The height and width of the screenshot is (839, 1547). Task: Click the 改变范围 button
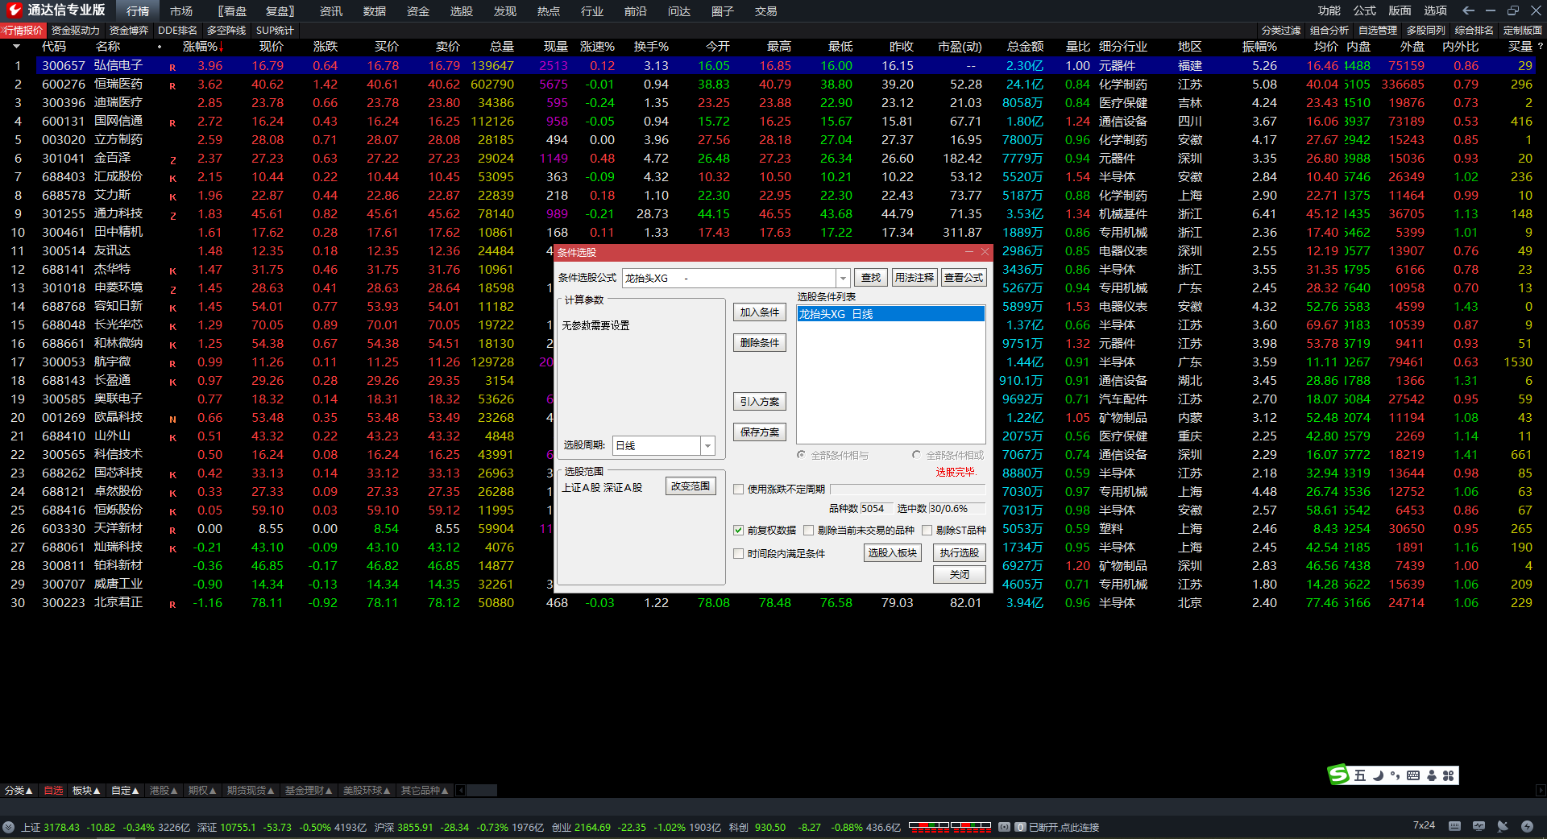click(x=691, y=486)
